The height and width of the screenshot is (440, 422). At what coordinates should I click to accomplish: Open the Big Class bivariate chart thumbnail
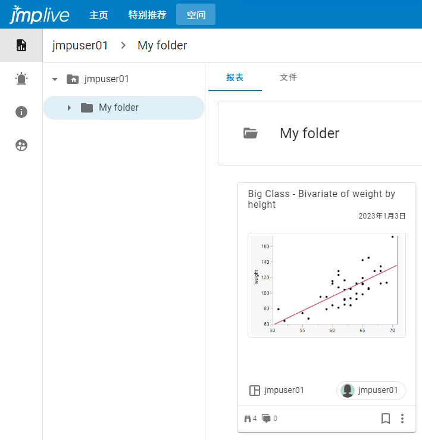[327, 285]
